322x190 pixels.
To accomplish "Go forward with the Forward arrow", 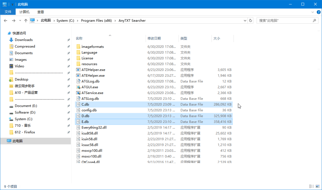I will click(13, 21).
